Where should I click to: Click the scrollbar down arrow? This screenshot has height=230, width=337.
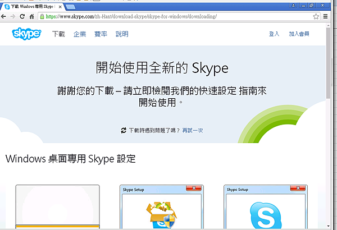pos(328,226)
